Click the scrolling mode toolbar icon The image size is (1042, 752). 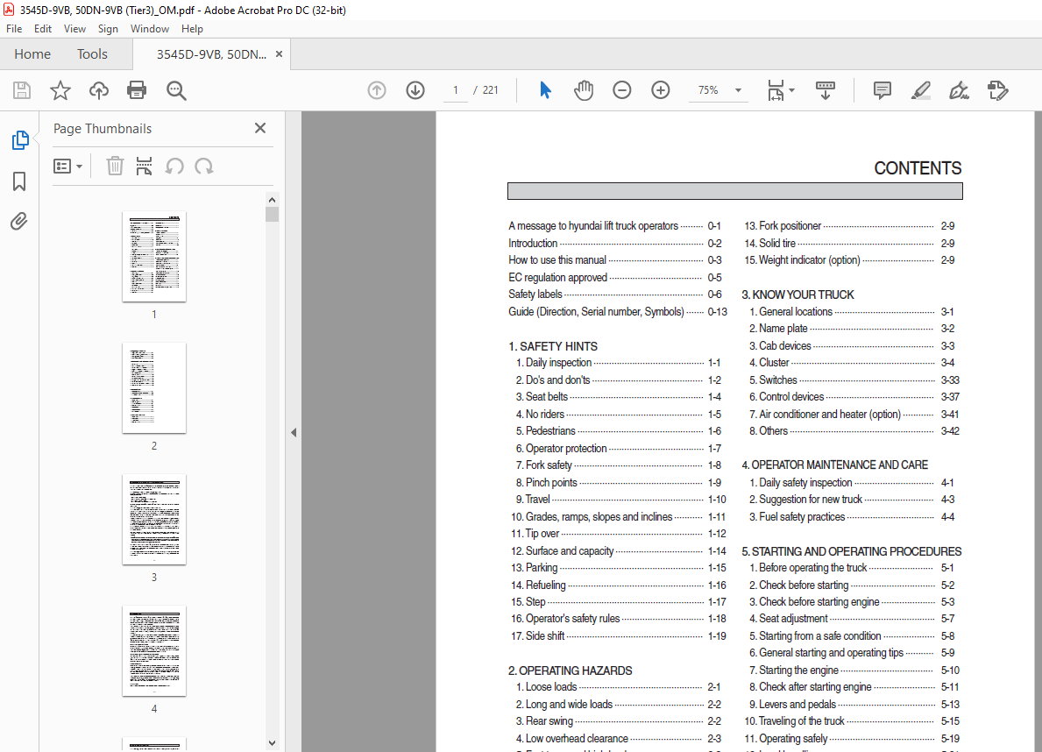(x=826, y=90)
